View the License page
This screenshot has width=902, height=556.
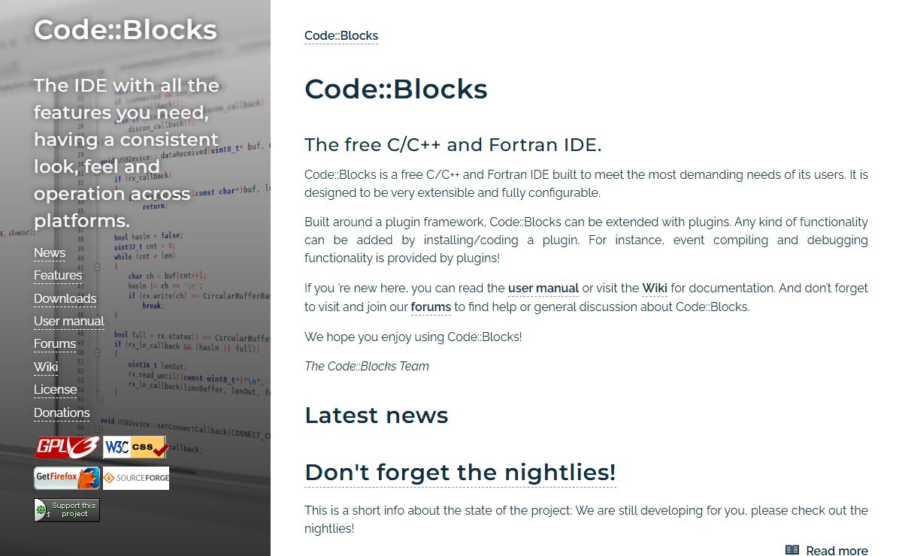(56, 389)
